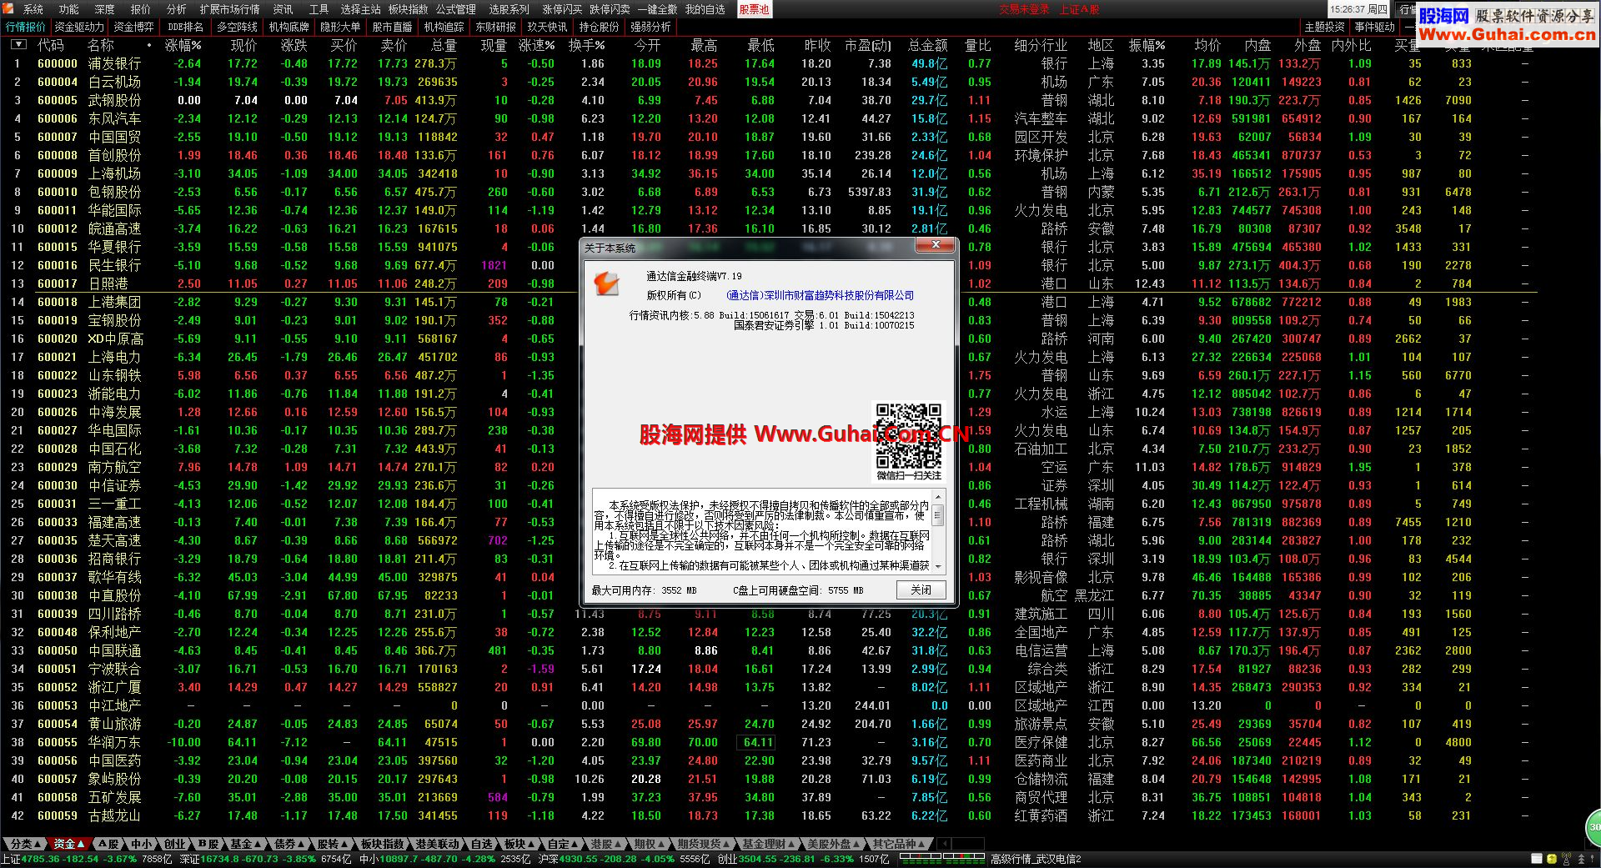Switch to the 多空阵线 tab

point(238,27)
